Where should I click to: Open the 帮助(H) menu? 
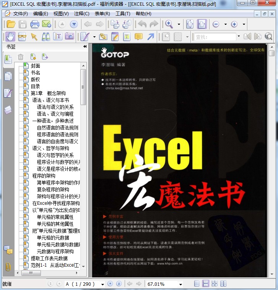click(143, 14)
